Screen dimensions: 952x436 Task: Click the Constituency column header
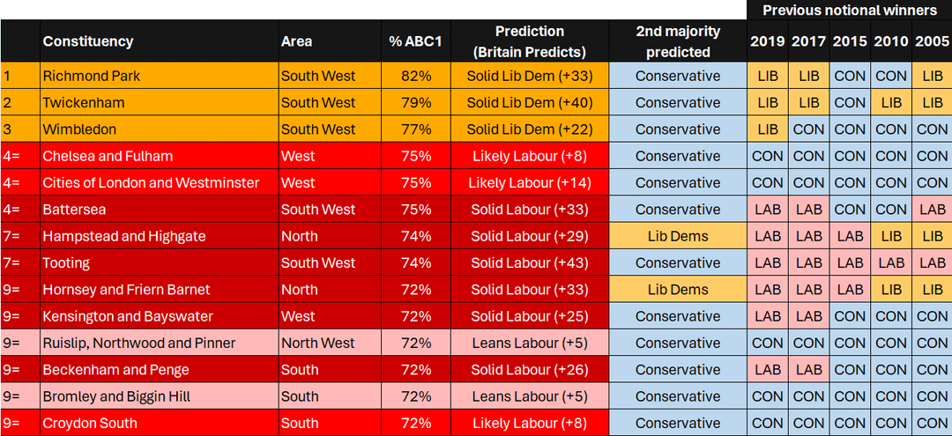coord(88,41)
